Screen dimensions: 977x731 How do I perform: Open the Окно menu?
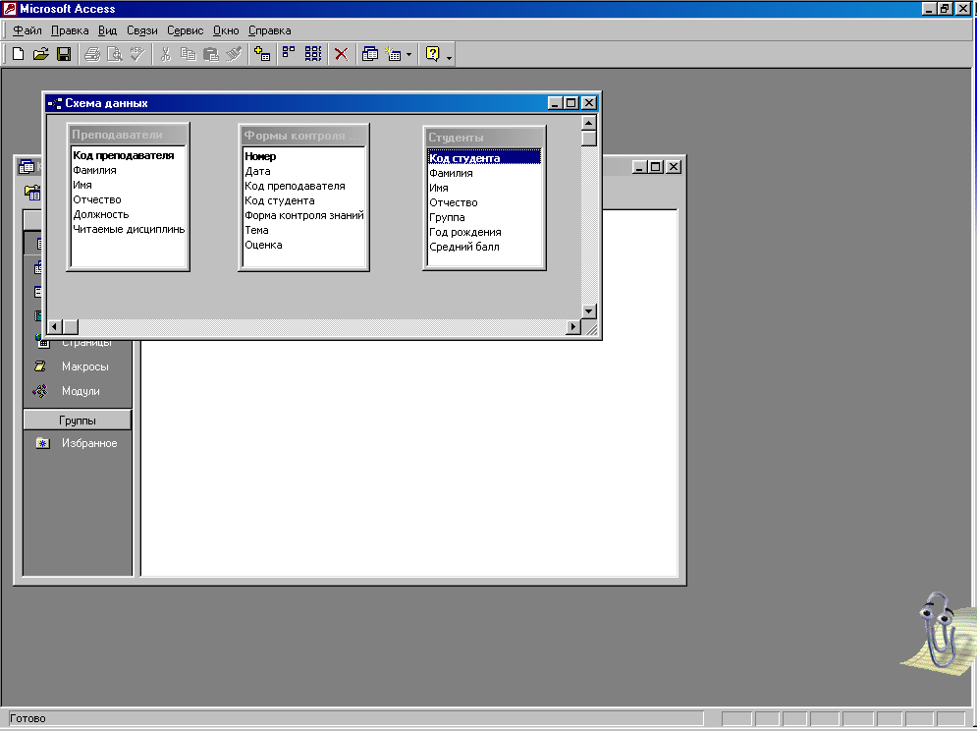click(226, 30)
